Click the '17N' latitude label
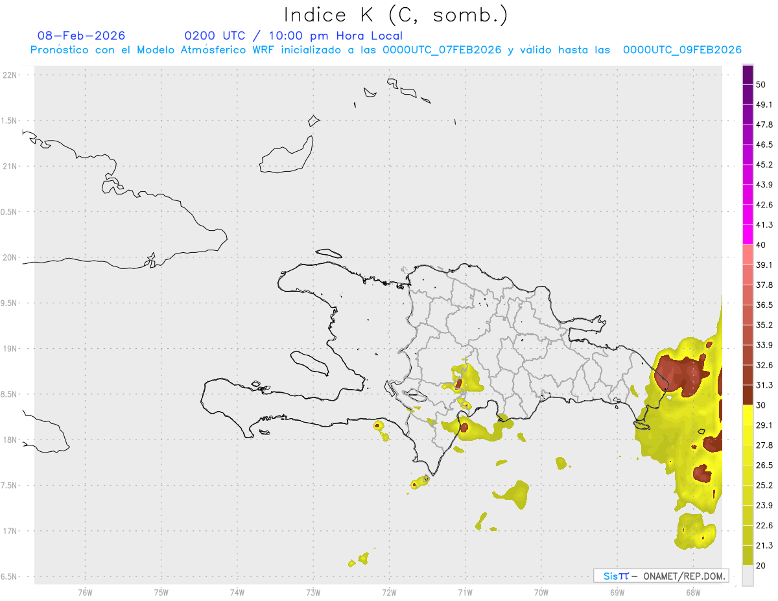778x601 pixels. pos(11,530)
